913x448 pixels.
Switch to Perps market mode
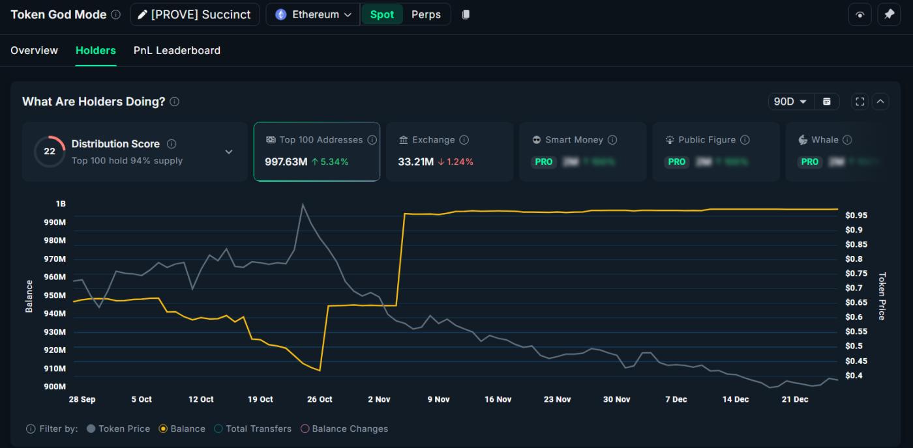426,14
